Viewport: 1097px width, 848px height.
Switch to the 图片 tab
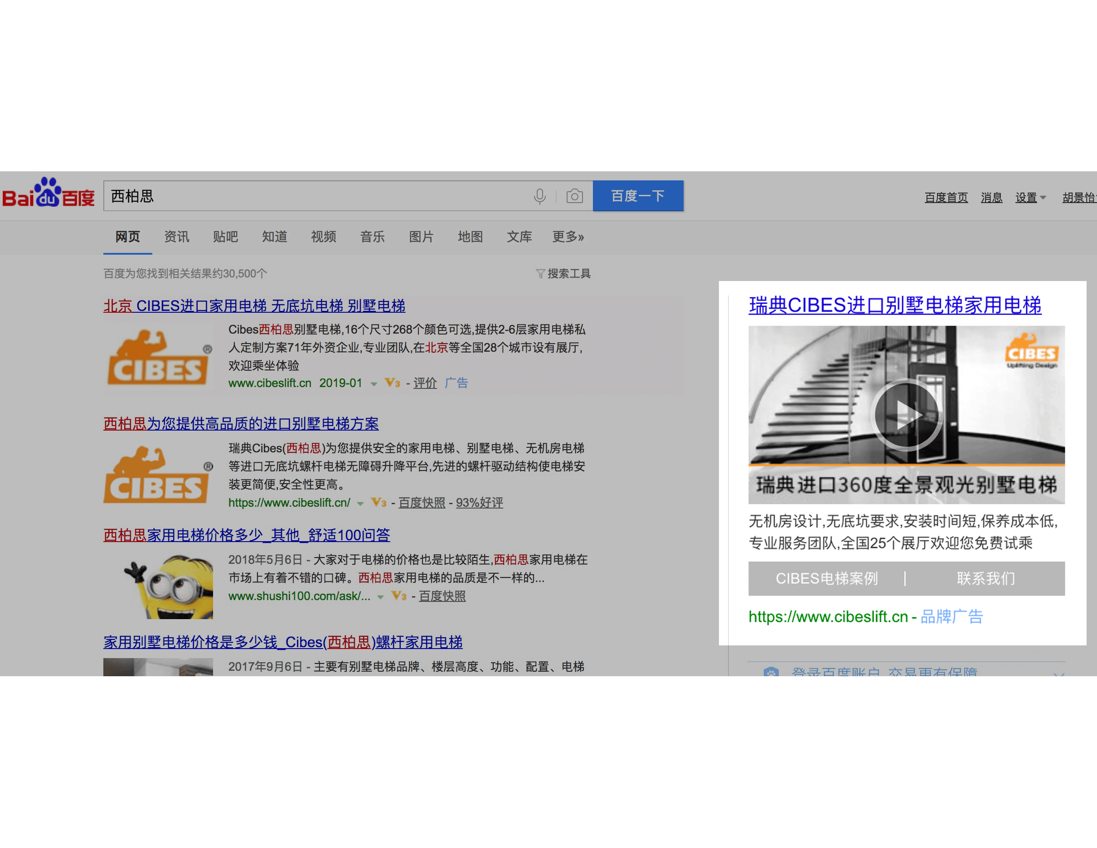[x=421, y=237]
